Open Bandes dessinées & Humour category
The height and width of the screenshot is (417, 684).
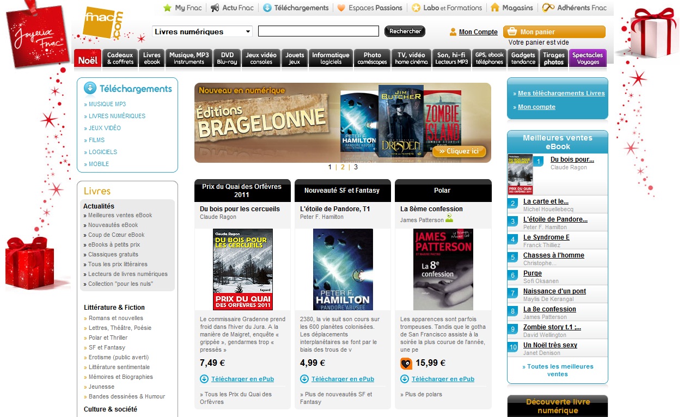(127, 396)
